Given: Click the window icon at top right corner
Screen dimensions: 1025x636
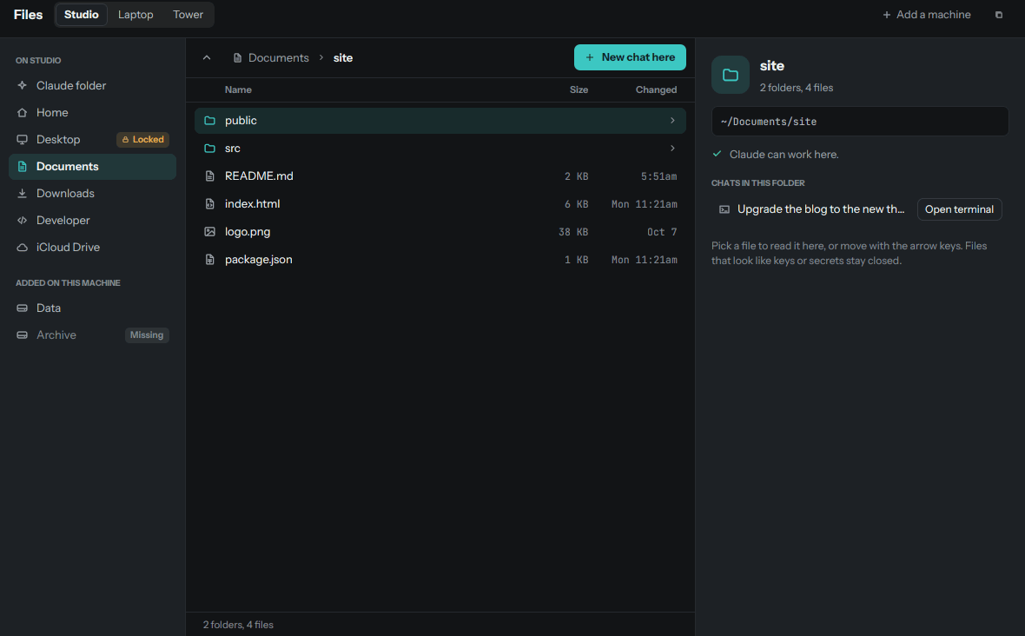Looking at the screenshot, I should pos(998,15).
